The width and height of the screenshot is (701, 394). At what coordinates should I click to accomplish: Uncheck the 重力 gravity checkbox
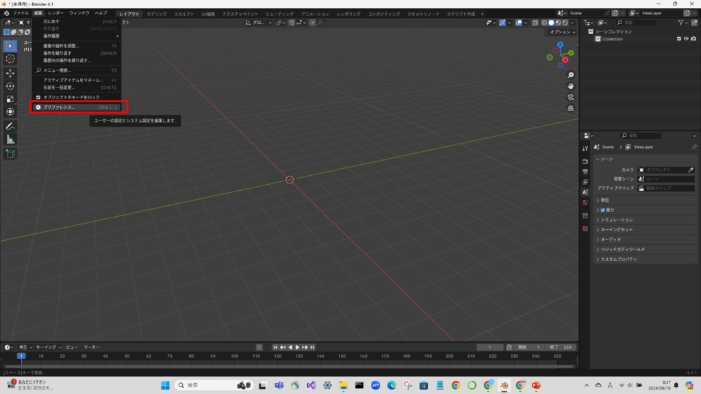point(602,210)
